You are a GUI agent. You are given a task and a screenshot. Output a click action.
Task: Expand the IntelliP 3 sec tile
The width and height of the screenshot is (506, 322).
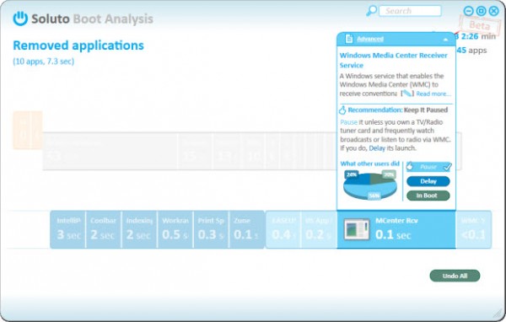tap(67, 229)
